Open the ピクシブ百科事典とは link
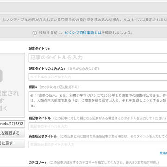This screenshot has width=167, height=167. coord(83,33)
